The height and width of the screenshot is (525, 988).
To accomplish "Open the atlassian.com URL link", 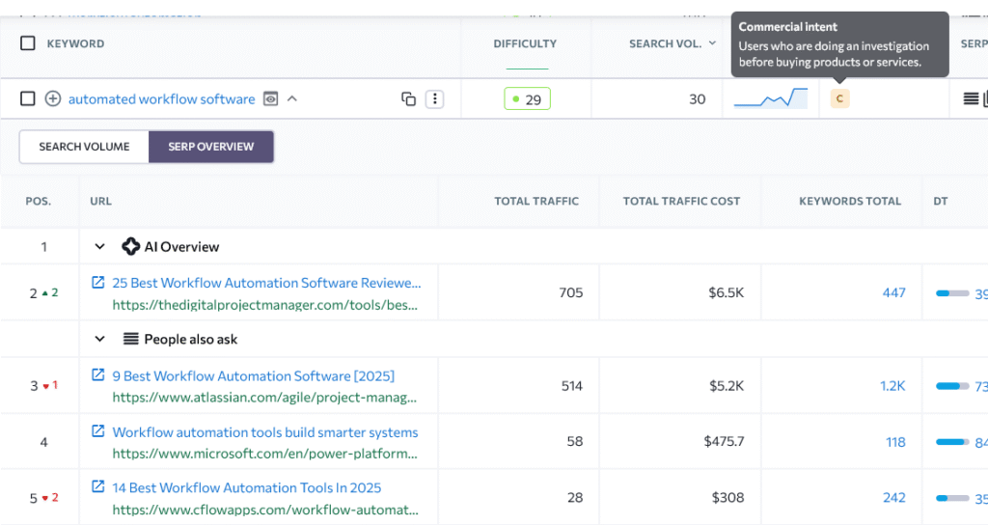I will pyautogui.click(x=264, y=398).
